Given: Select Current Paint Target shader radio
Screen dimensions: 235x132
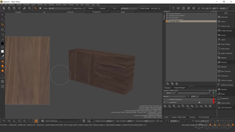Looking at the screenshot, I should (167, 19).
